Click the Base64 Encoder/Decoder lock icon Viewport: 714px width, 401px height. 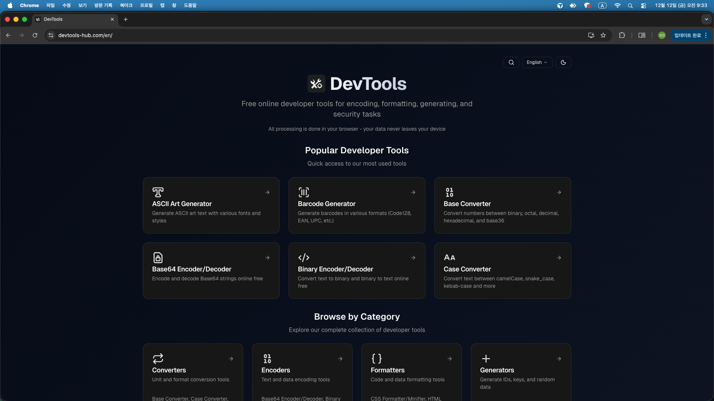click(x=158, y=258)
